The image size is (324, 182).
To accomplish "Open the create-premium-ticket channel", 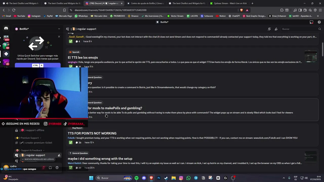I will pos(37,143).
